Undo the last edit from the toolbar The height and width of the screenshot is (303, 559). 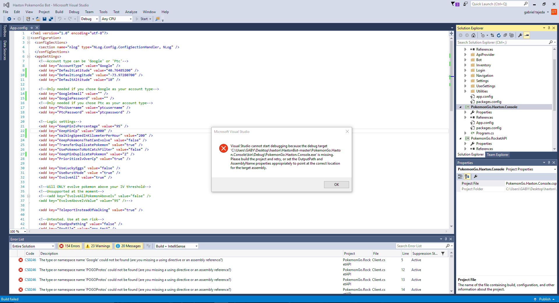60,19
